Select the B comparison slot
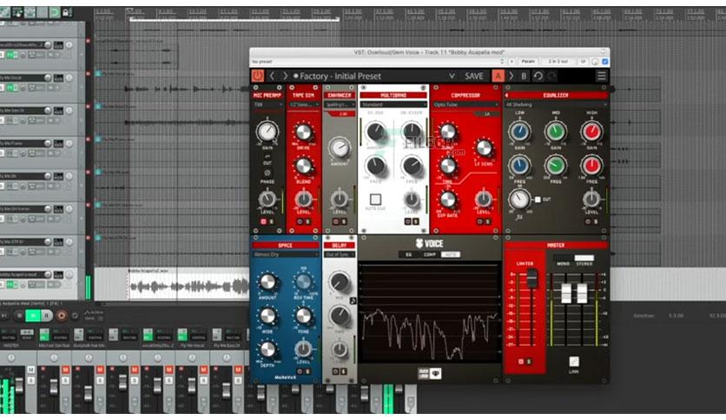Image resolution: width=726 pixels, height=420 pixels. (x=524, y=75)
